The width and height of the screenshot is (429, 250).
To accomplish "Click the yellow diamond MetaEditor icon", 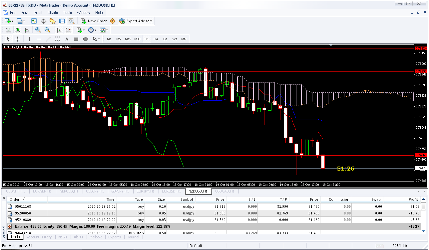I will coord(113,21).
